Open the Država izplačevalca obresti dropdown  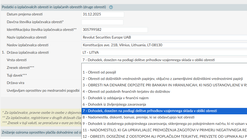point(164,53)
